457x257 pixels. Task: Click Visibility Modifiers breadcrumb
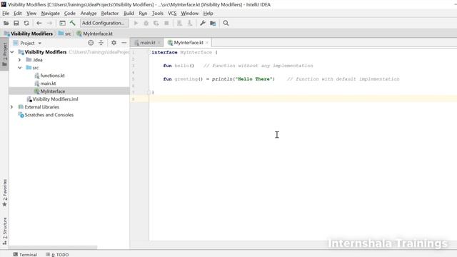click(29, 34)
